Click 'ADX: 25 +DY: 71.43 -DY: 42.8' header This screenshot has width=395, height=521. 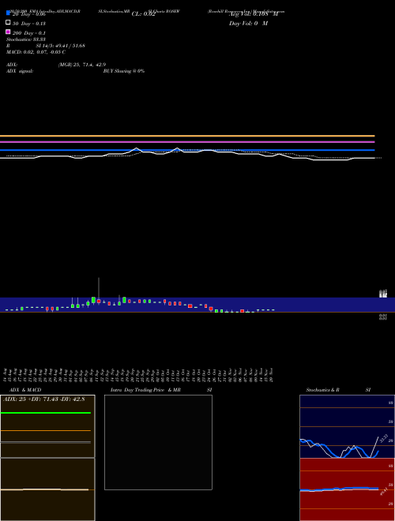[x=44, y=399]
